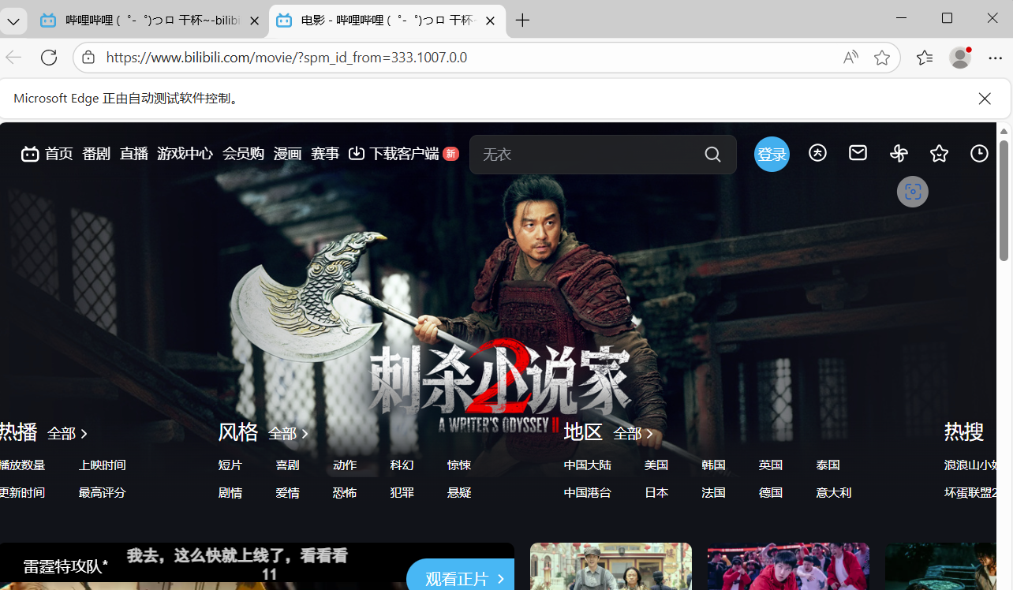Open the tab actions dropdown chevron
This screenshot has height=590, width=1013.
[13, 21]
